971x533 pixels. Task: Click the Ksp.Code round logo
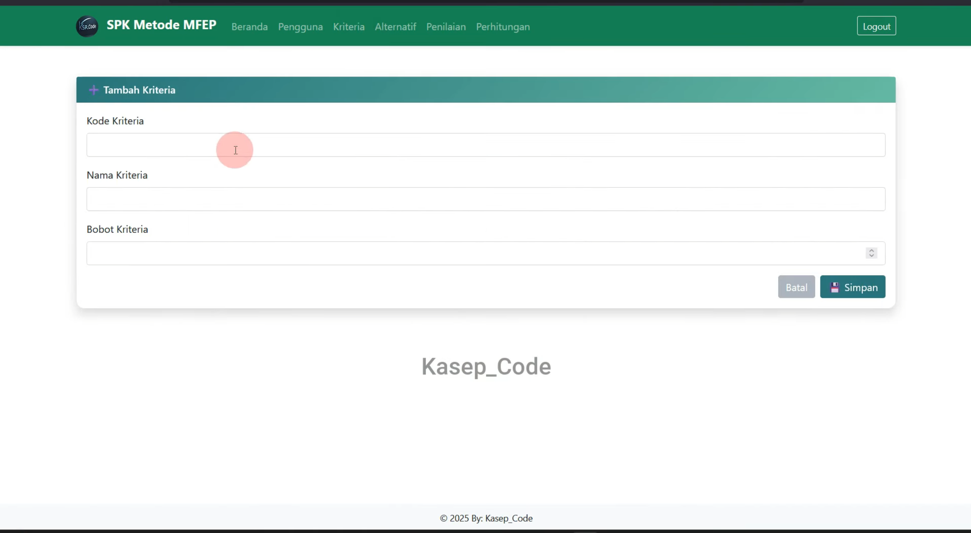[87, 26]
